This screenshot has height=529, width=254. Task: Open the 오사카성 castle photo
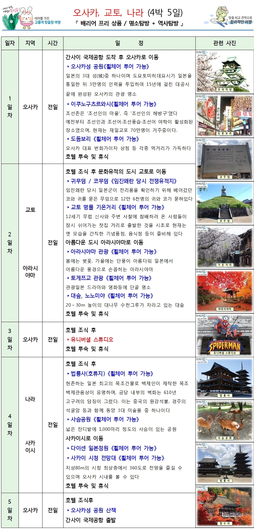pyautogui.click(x=225, y=72)
